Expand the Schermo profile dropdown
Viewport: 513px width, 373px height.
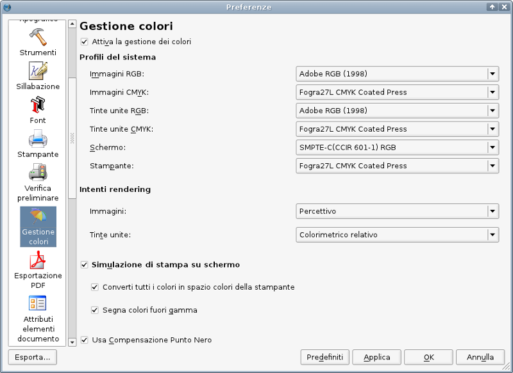coord(397,147)
